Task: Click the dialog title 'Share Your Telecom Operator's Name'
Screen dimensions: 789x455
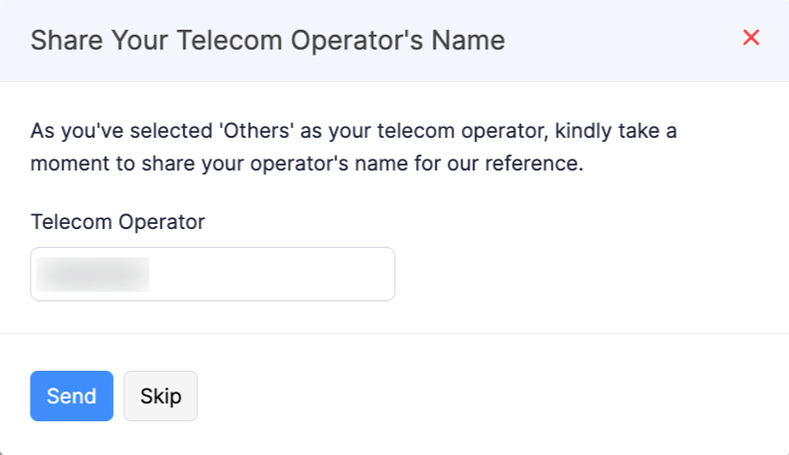Action: tap(268, 41)
